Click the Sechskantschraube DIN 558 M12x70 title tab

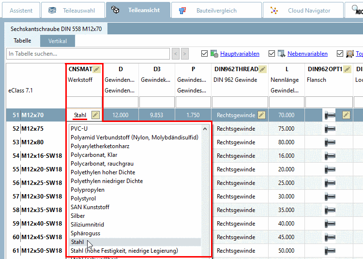(56, 29)
